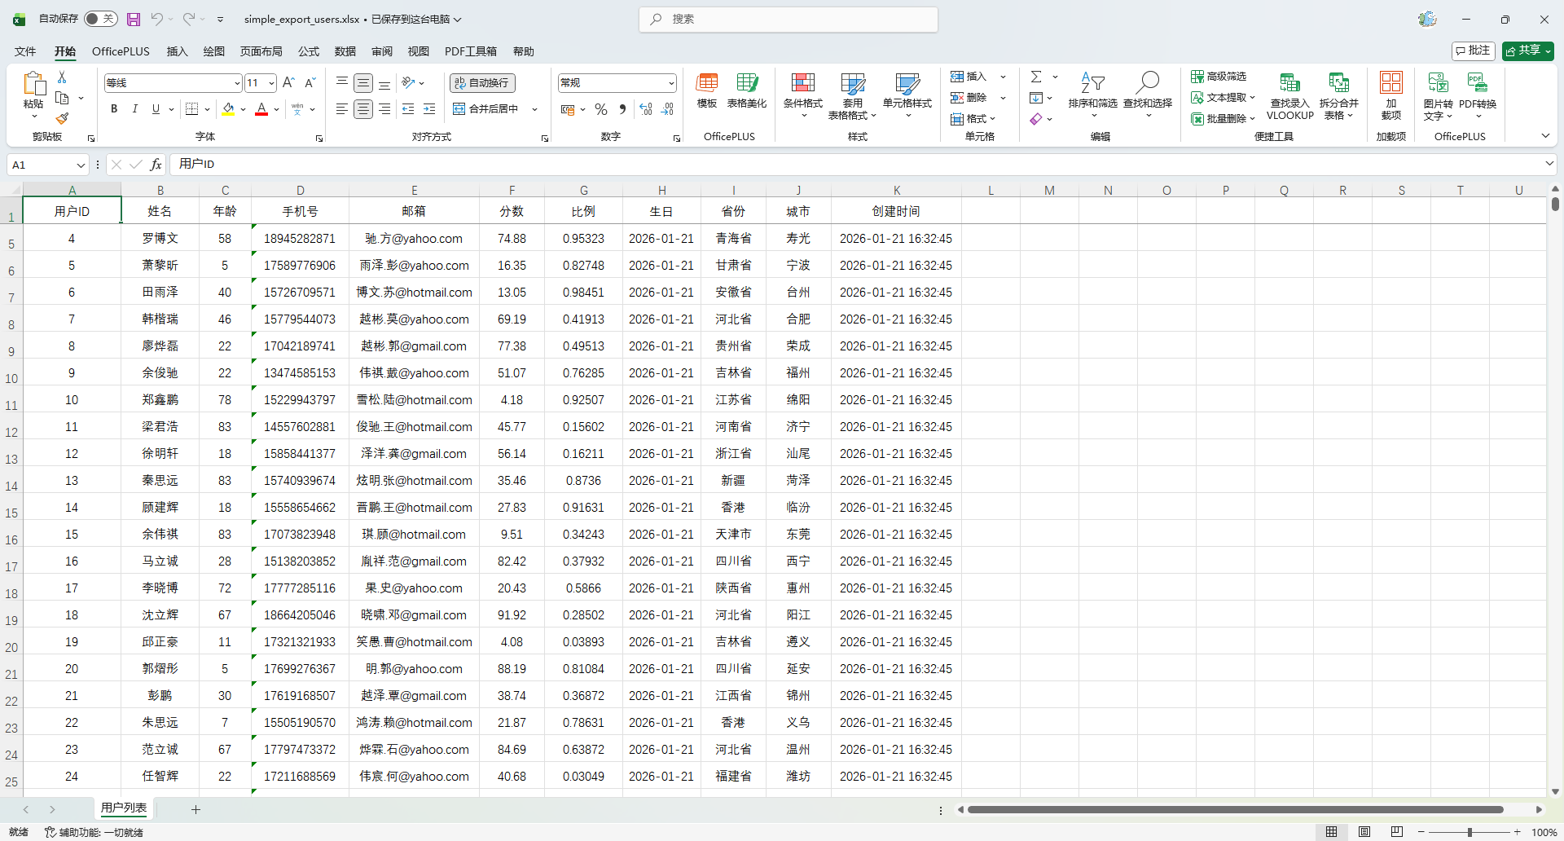The image size is (1564, 841).
Task: Toggle the AutoSave switch
Action: (101, 19)
